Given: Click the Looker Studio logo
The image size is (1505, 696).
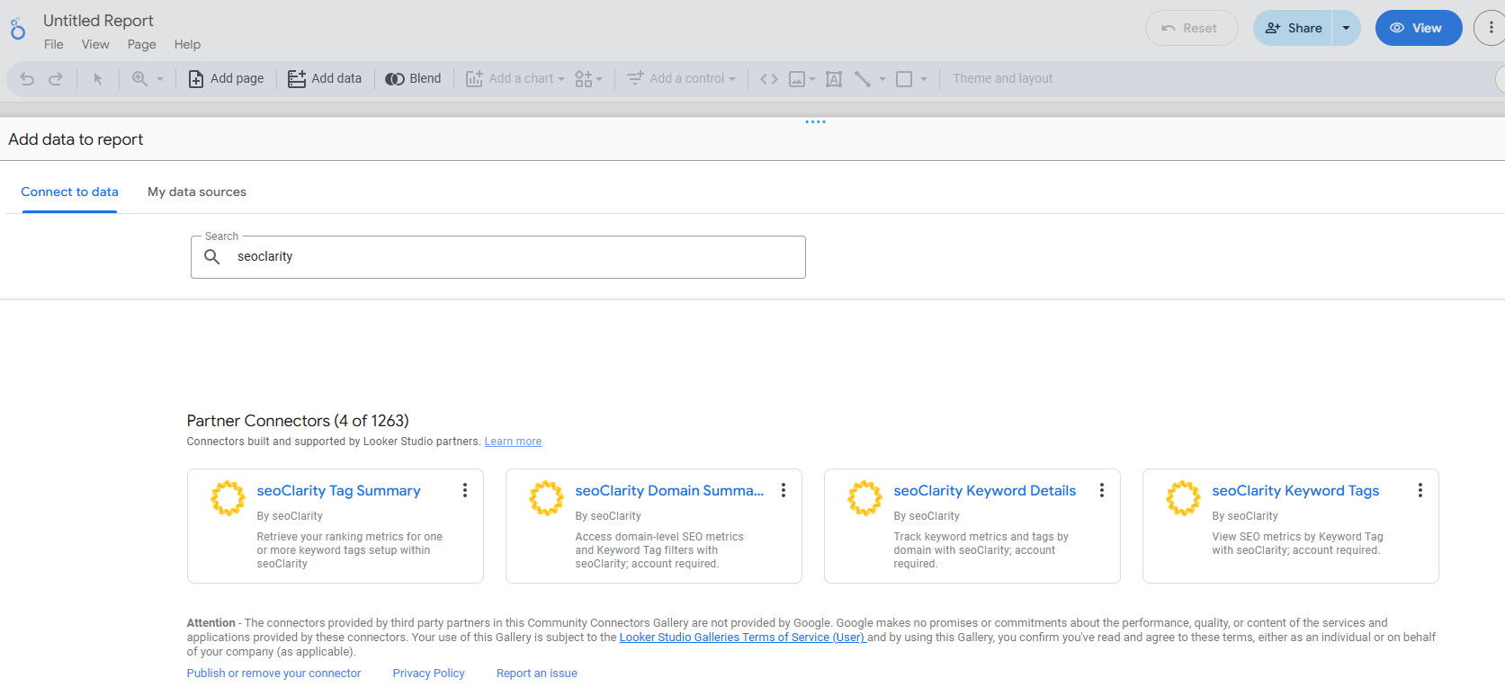Looking at the screenshot, I should pos(18,30).
